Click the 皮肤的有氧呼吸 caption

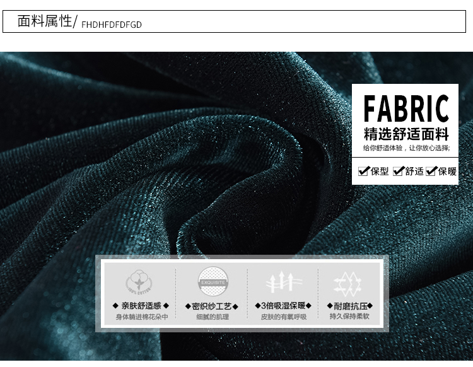click(x=284, y=317)
